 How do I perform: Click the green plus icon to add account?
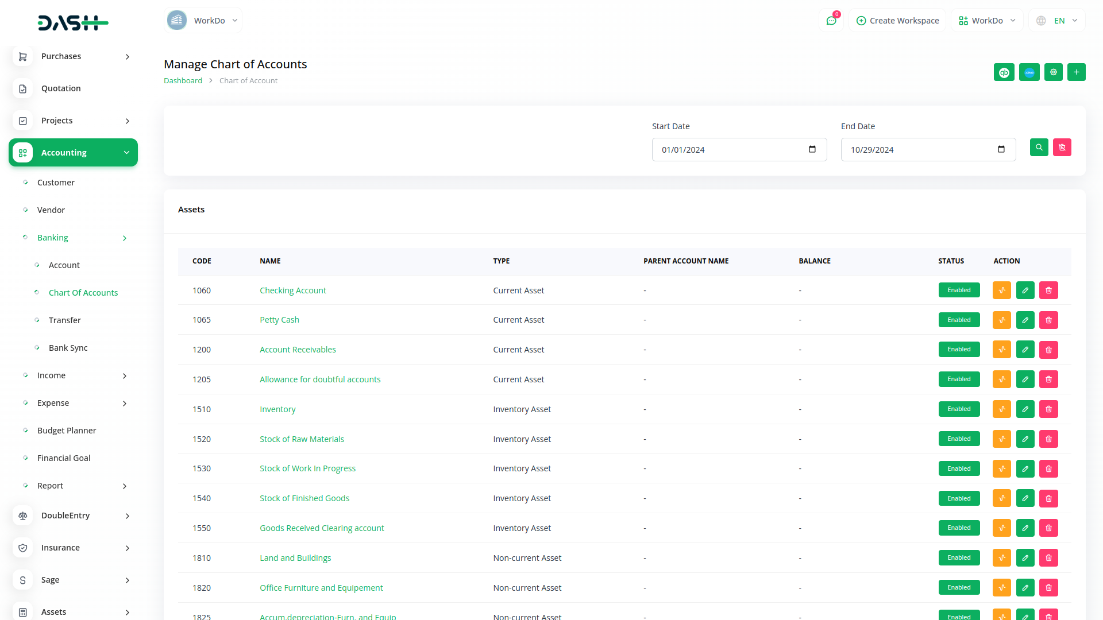coord(1077,72)
